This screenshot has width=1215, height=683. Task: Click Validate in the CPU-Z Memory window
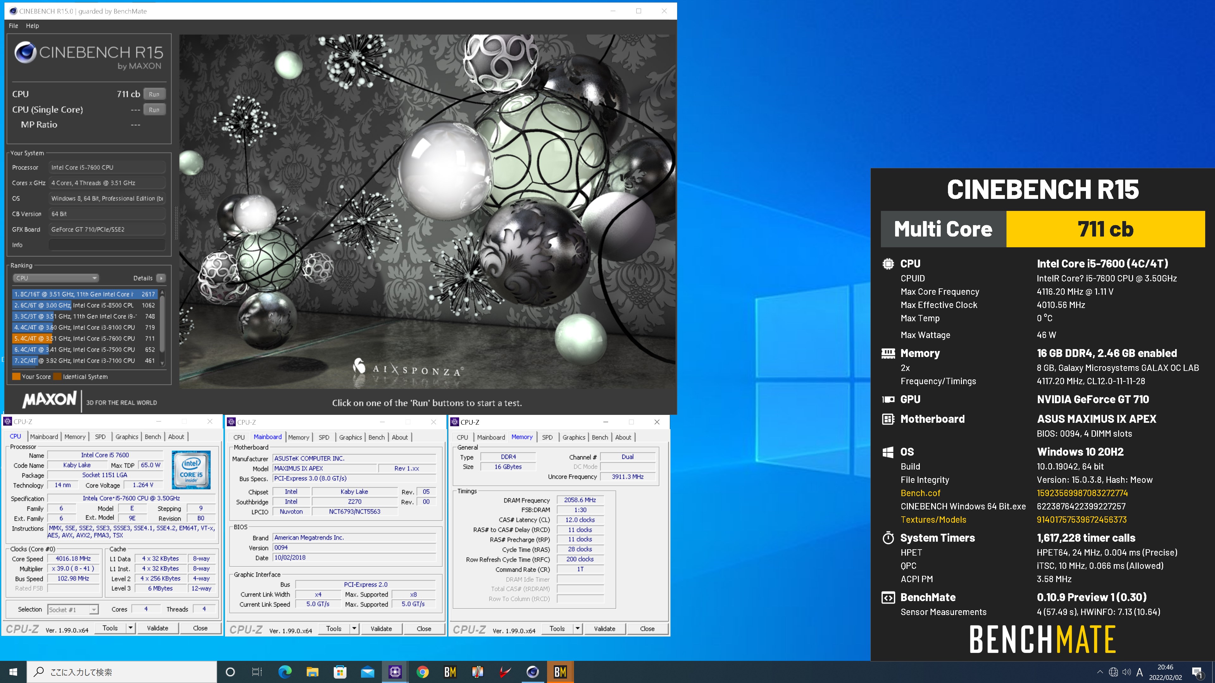point(605,628)
